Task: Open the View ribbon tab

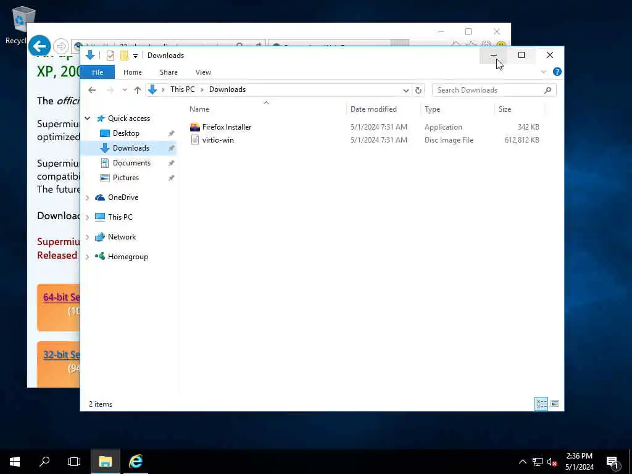Action: [203, 72]
